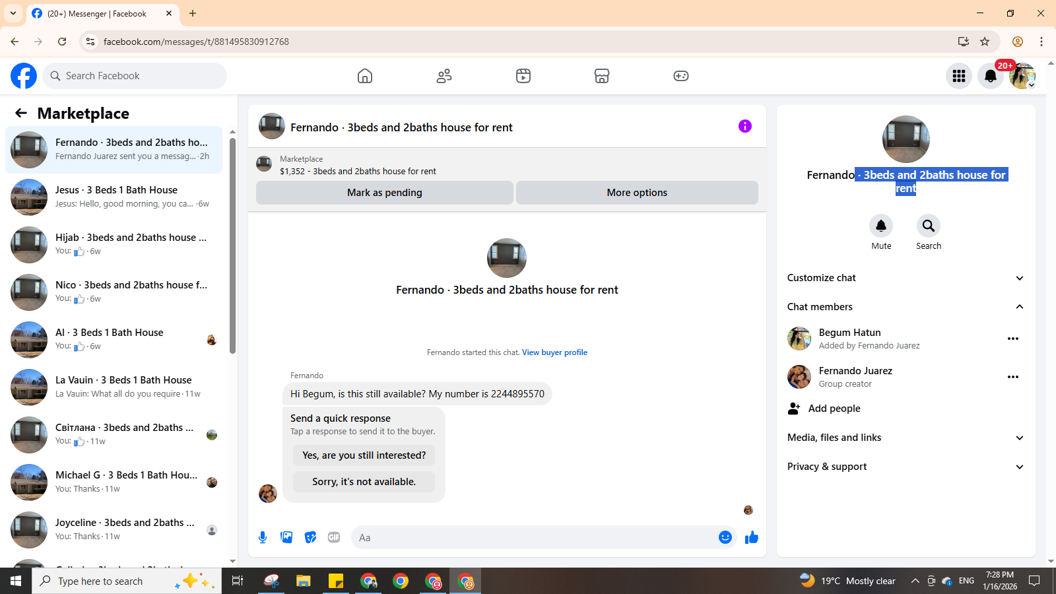Open the Hijab 3beds and 2baths conversation
This screenshot has height=594, width=1056.
[114, 245]
